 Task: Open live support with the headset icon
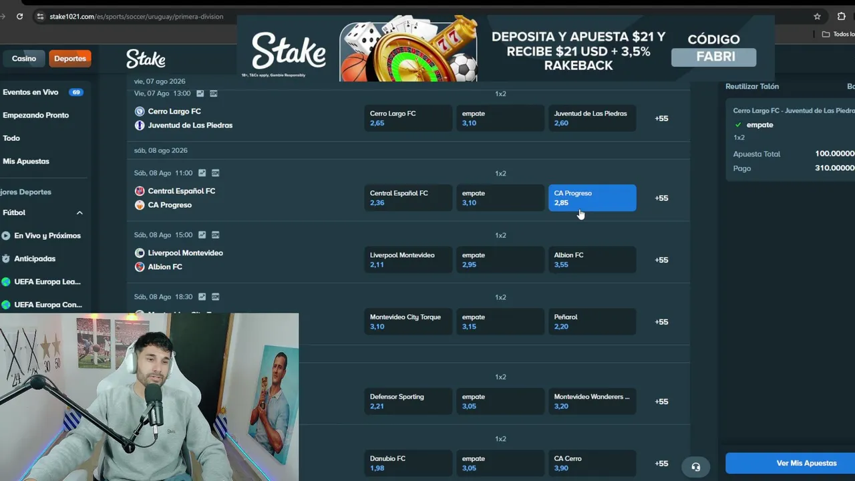[695, 467]
